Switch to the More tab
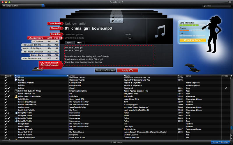 coord(79,43)
